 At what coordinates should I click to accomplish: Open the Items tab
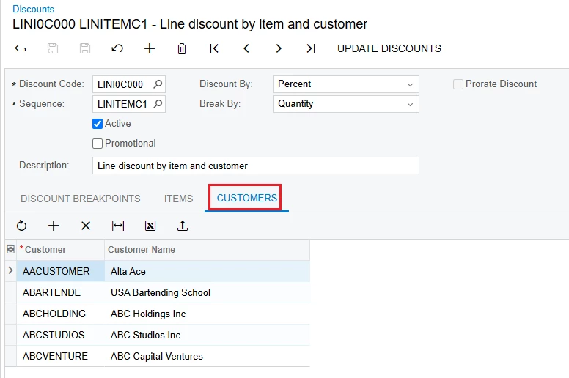click(178, 199)
